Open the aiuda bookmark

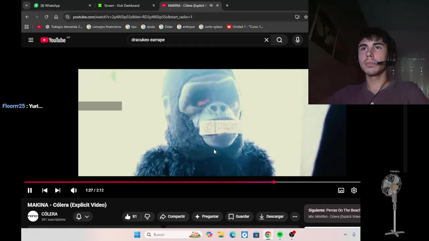point(148,27)
